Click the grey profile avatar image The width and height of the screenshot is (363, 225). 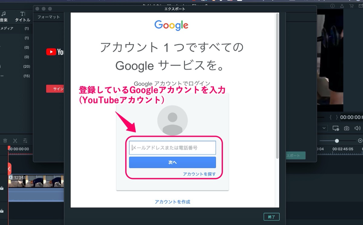click(172, 120)
